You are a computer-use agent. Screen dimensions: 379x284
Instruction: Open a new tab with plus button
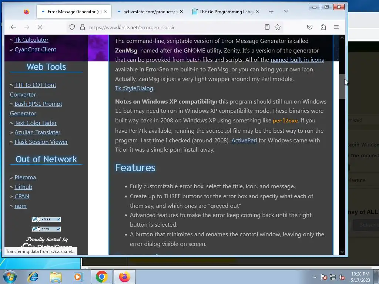pos(271,11)
